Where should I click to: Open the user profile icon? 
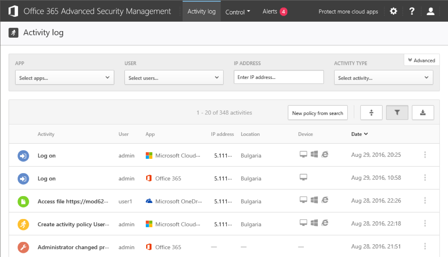(430, 11)
